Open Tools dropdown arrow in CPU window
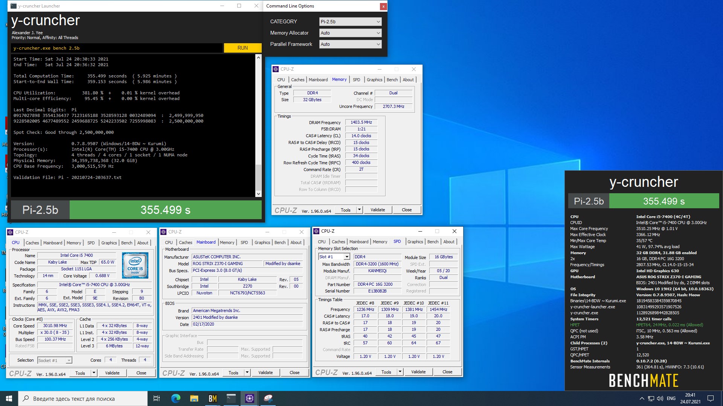The height and width of the screenshot is (406, 723). (x=94, y=373)
